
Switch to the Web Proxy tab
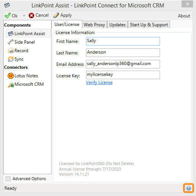point(94,25)
